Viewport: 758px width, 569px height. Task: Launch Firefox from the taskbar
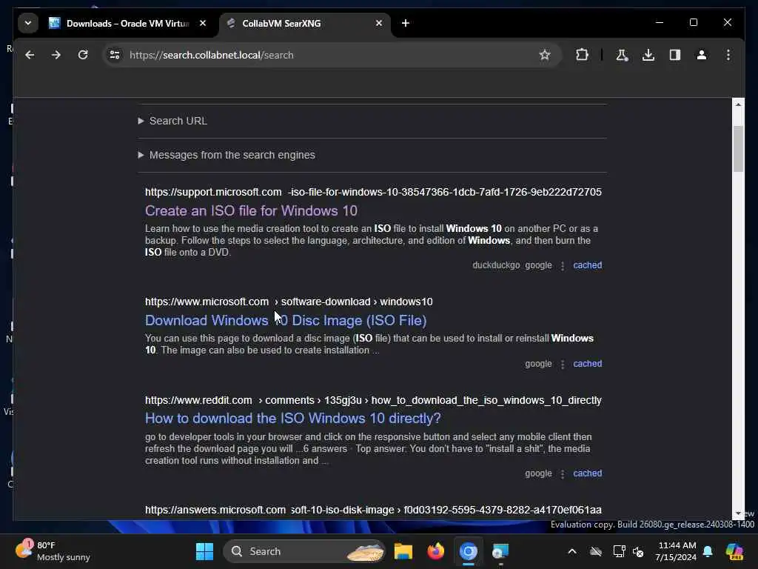(x=436, y=551)
